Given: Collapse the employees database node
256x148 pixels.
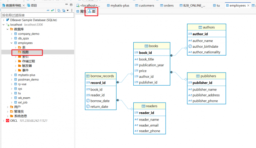Looking at the screenshot, I should (x=12, y=43).
